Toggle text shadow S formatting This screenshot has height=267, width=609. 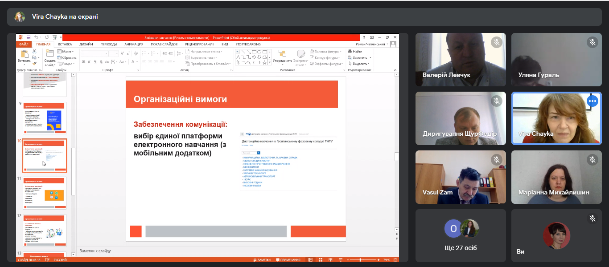pos(101,62)
